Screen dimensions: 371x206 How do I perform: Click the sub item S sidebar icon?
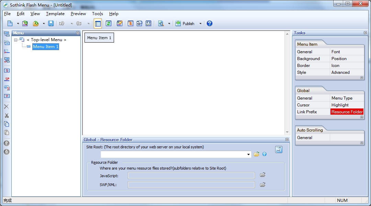(7, 88)
